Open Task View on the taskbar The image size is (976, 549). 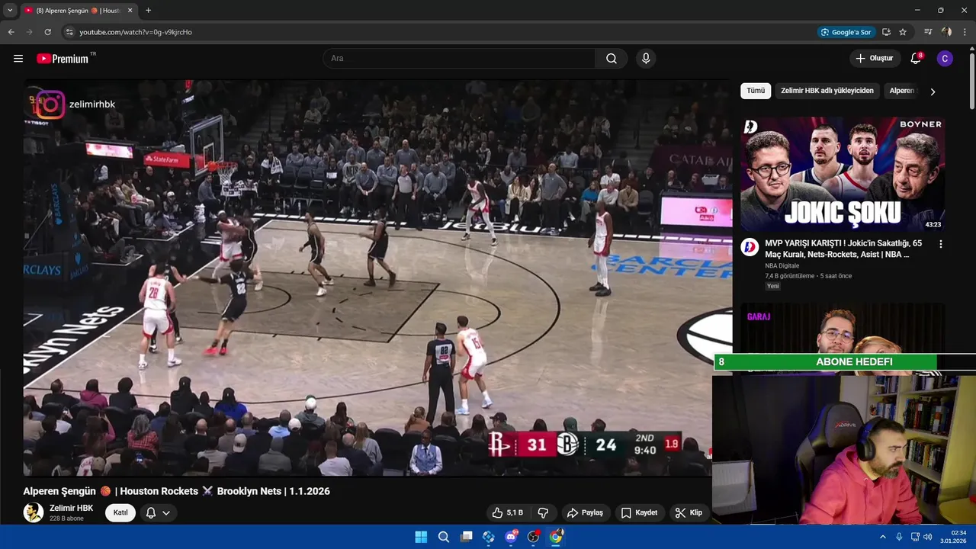coord(466,537)
